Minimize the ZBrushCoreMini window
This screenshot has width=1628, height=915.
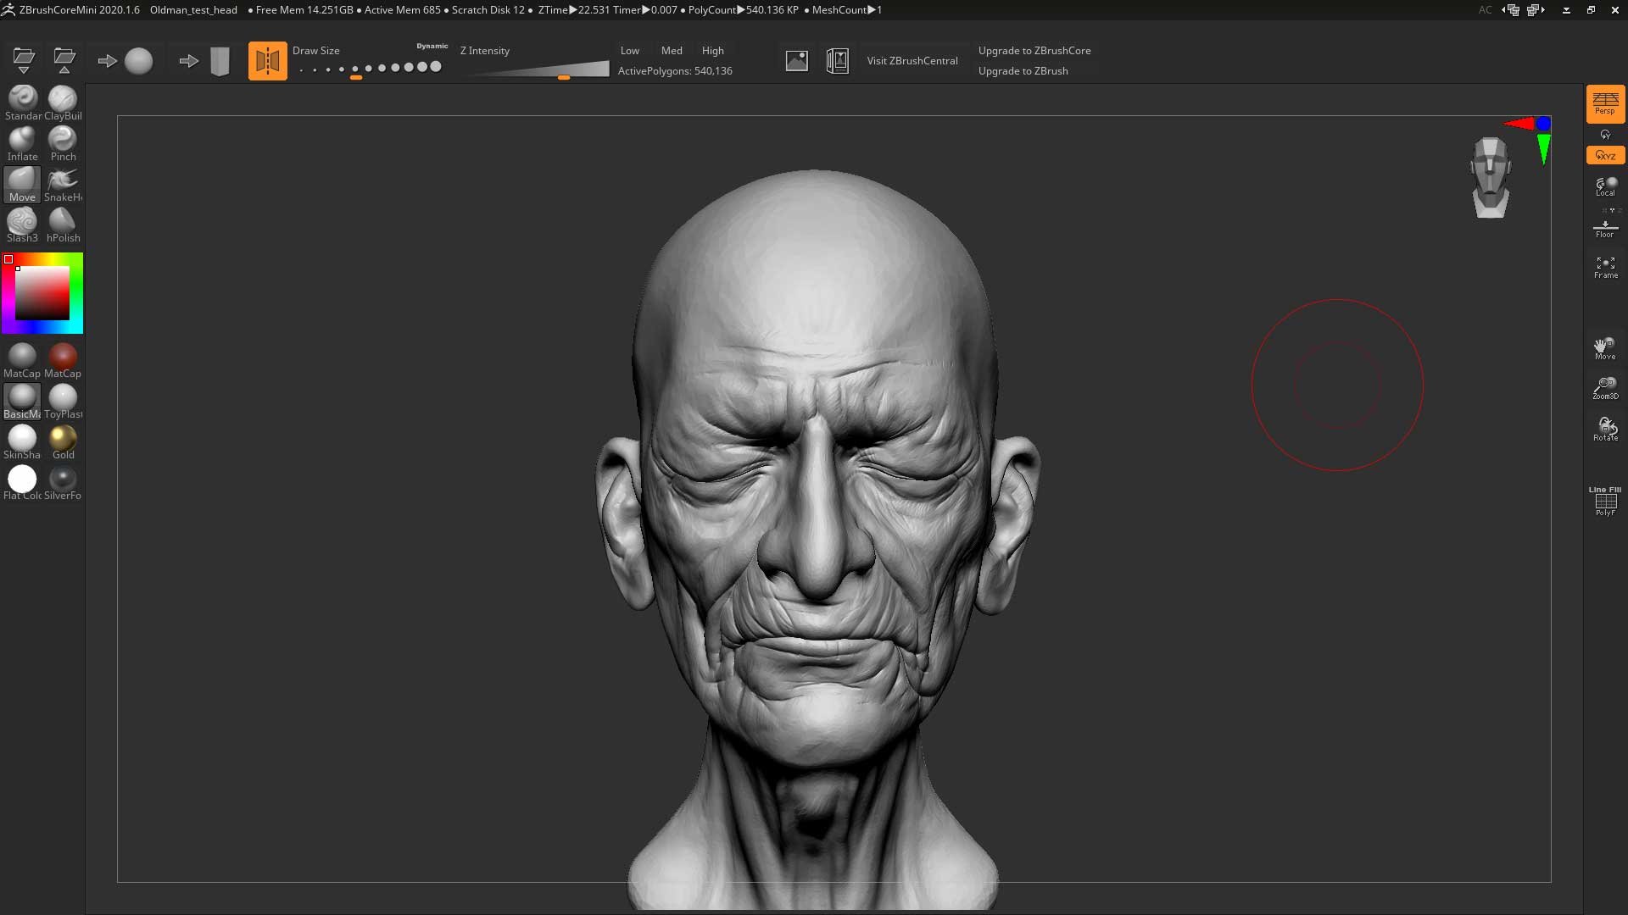tap(1566, 10)
